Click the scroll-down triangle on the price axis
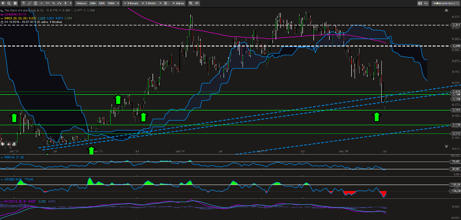461x220 pixels. click(447, 146)
